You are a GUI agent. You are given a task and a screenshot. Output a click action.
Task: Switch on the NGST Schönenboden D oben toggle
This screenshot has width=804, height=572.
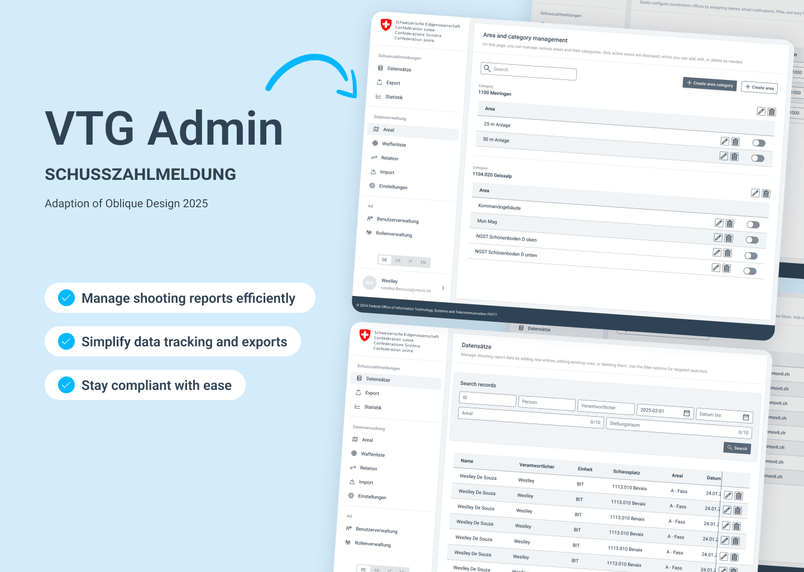[x=751, y=256]
